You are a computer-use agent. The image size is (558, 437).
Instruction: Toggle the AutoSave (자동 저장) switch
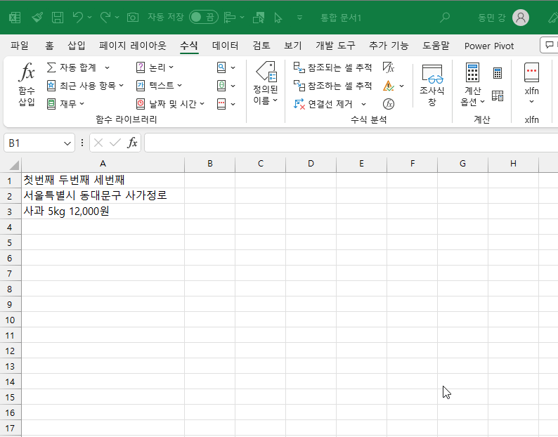[x=204, y=17]
